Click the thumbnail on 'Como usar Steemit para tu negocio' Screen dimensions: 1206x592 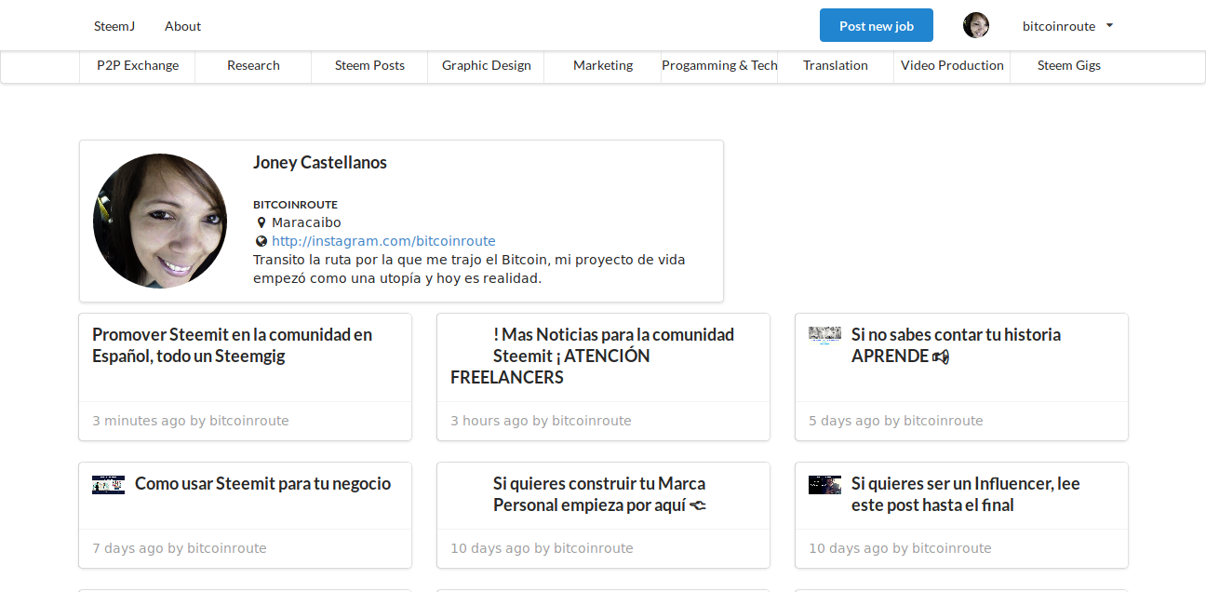tap(108, 484)
